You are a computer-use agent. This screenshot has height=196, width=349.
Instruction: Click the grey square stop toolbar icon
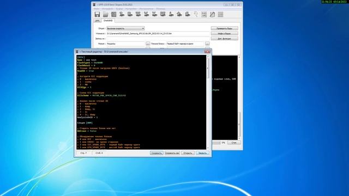(x=220, y=15)
